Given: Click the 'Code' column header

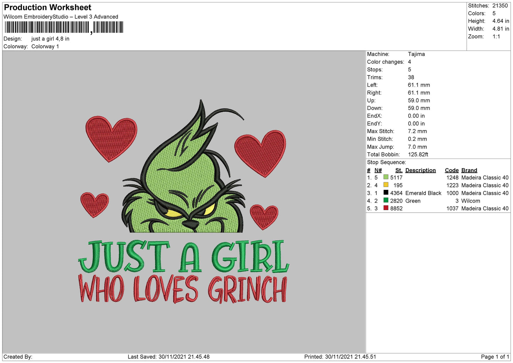Looking at the screenshot, I should (452, 170).
